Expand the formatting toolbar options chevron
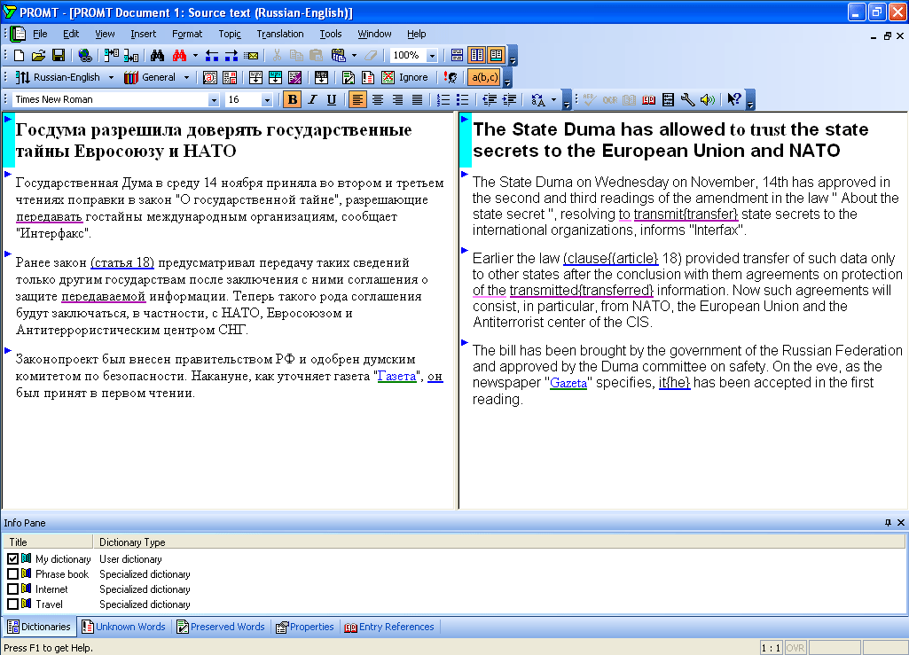Viewport: 909px width, 655px height. 567,99
